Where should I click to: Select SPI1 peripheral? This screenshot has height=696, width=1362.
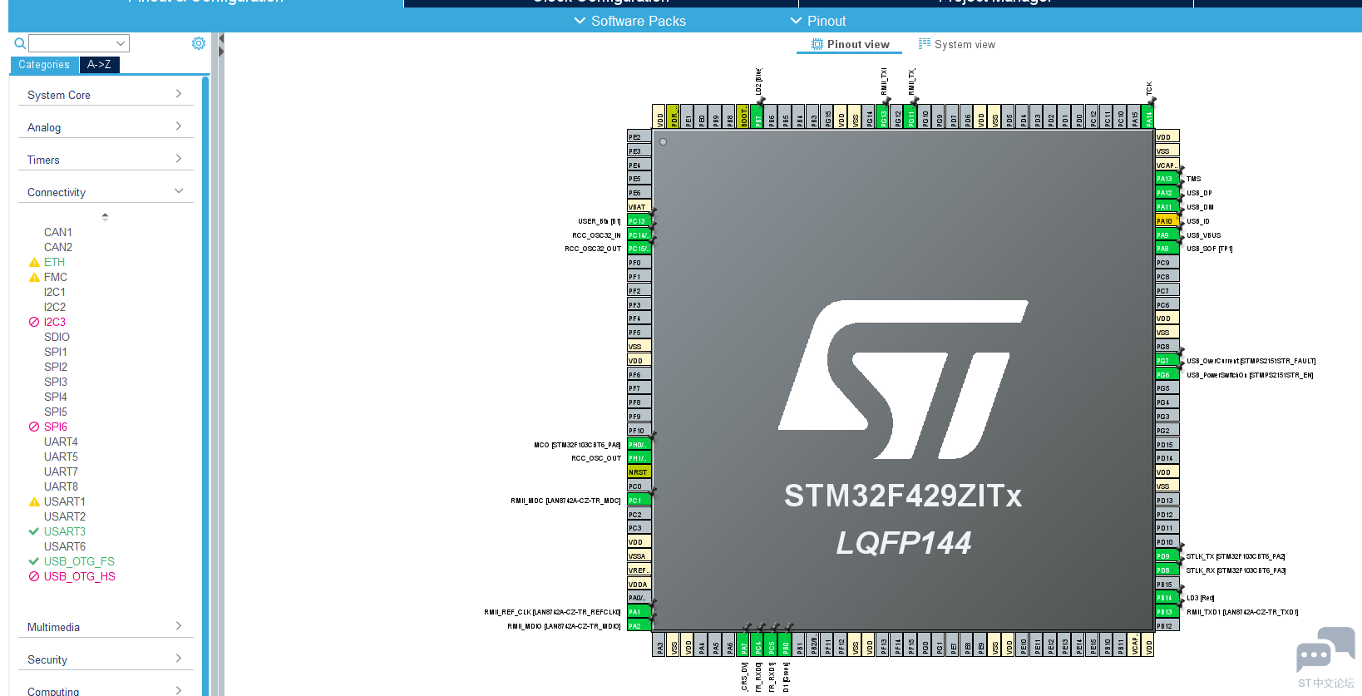pyautogui.click(x=56, y=352)
